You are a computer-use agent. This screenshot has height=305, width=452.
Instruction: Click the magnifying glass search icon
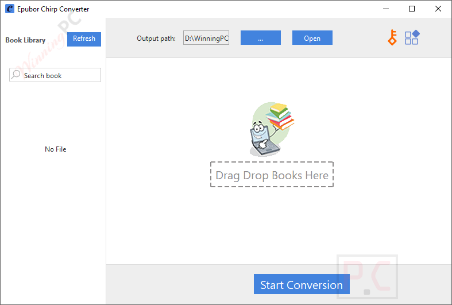pos(16,75)
